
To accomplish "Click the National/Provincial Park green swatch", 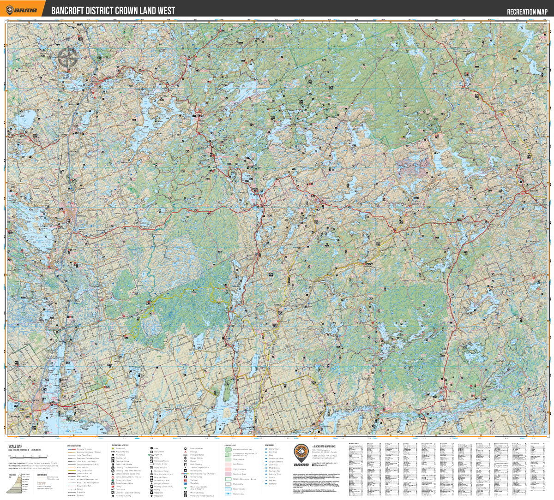I will [228, 450].
